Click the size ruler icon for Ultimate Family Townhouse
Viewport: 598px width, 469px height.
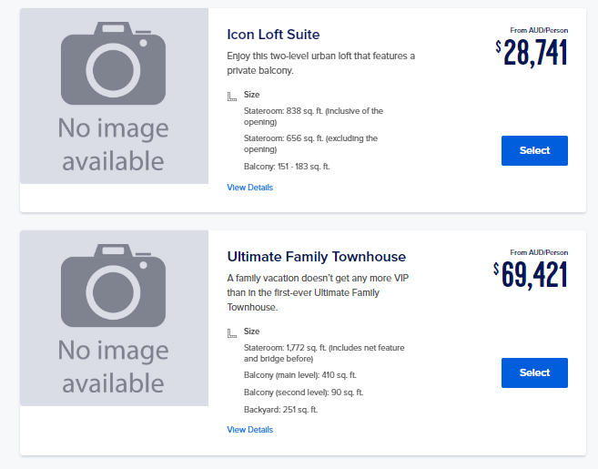(232, 333)
